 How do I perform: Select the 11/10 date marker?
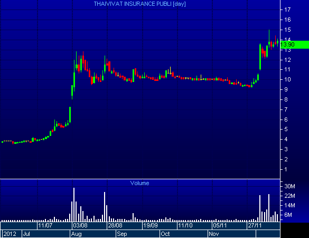(185, 225)
